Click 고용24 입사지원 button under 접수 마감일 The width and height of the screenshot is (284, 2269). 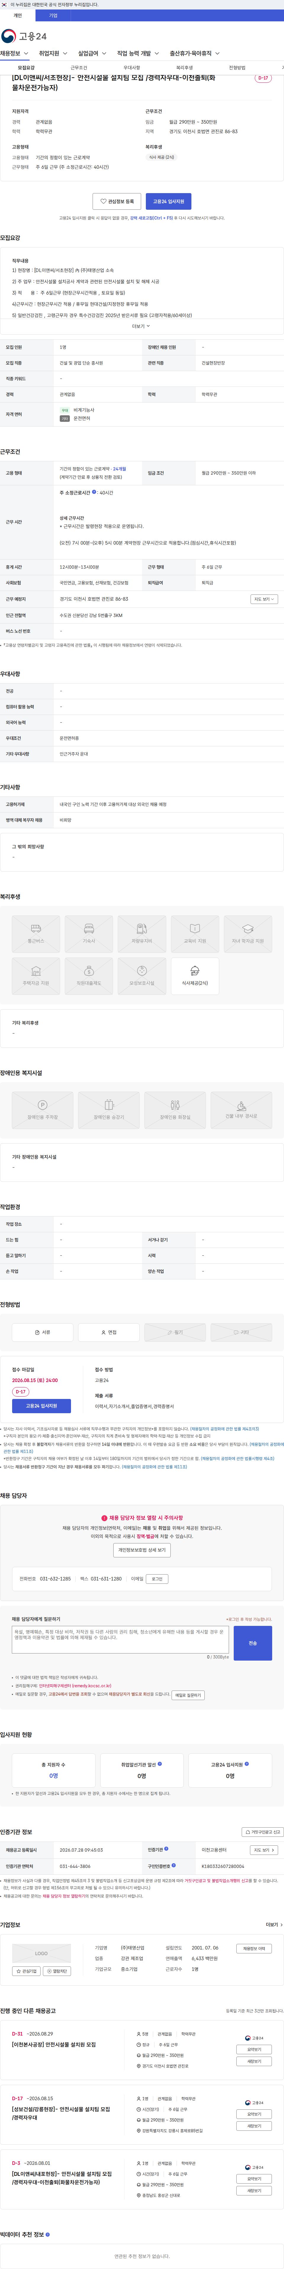tap(41, 1406)
